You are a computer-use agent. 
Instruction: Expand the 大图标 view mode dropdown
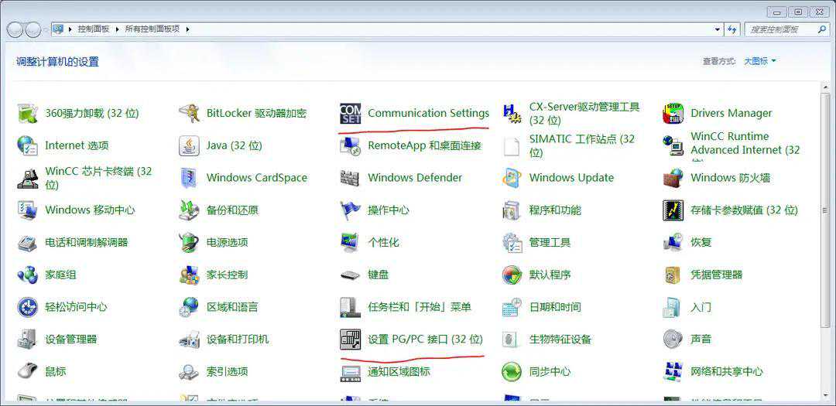[x=759, y=61]
